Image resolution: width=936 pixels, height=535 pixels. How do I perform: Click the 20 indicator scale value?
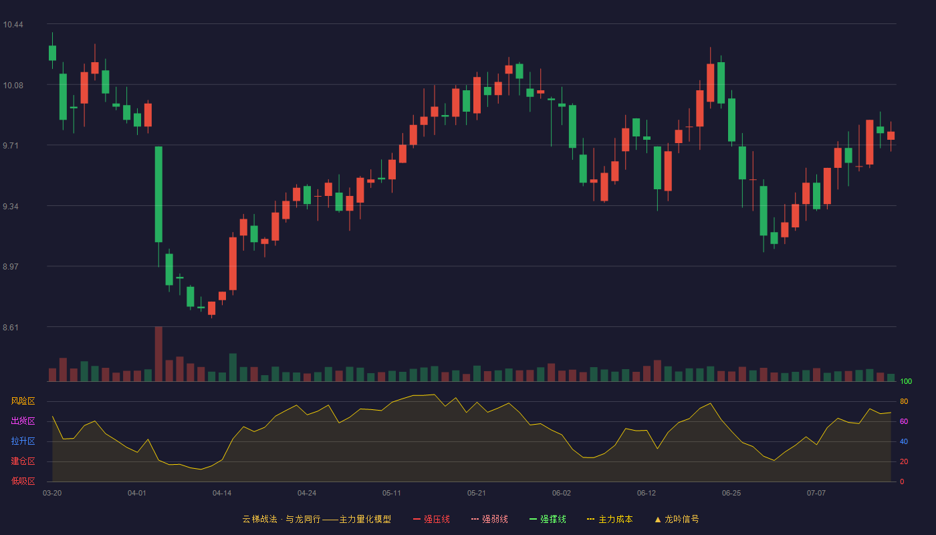click(x=904, y=461)
